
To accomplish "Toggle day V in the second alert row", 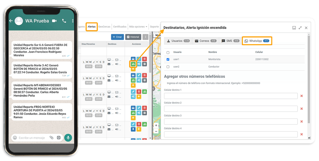I will [x=97, y=78].
